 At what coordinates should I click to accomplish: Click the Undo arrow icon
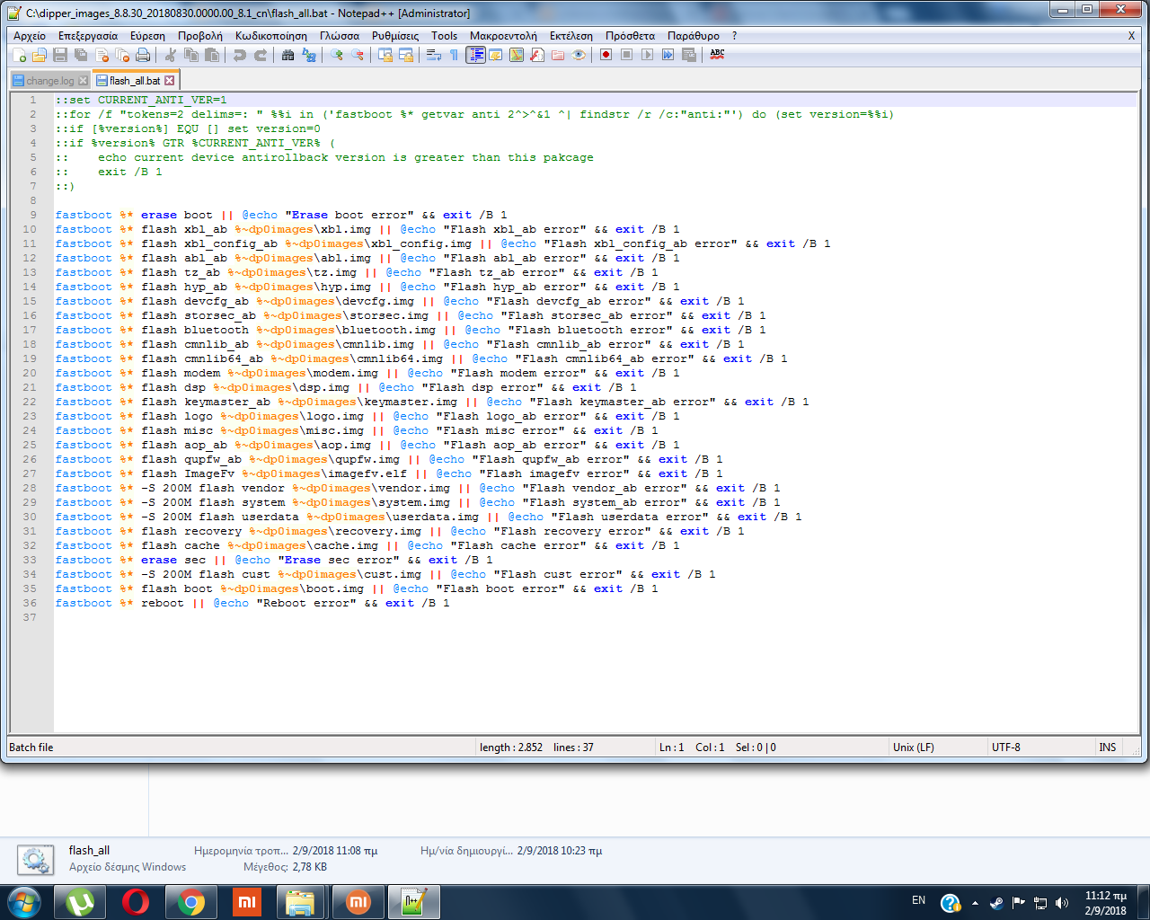click(239, 55)
